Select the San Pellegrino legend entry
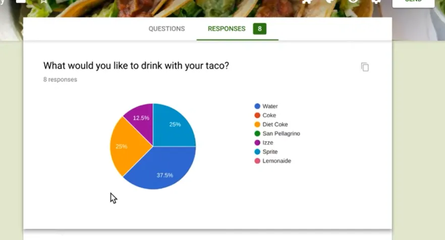This screenshot has height=240, width=445. coord(281,133)
